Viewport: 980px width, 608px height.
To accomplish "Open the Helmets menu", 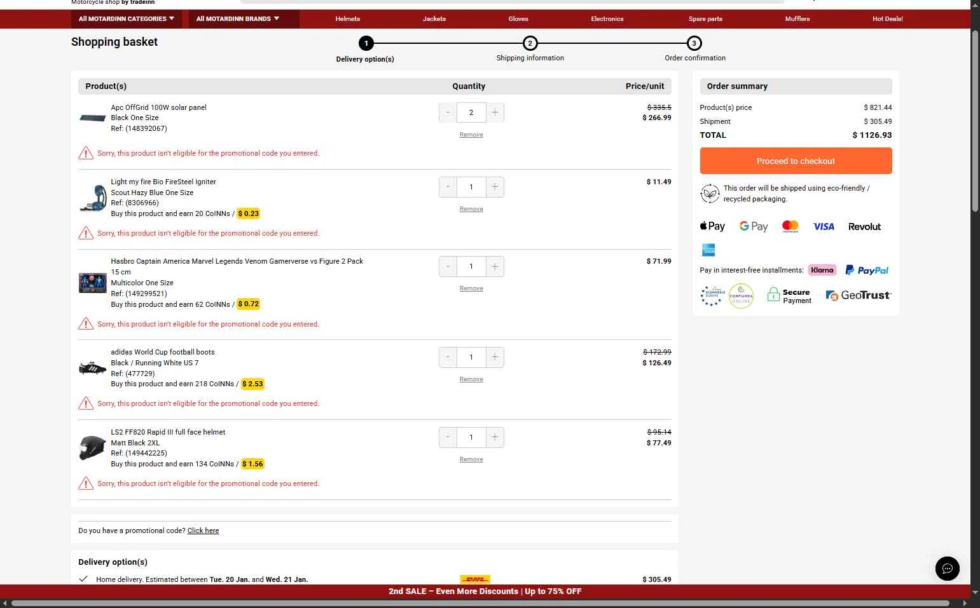I will point(347,19).
